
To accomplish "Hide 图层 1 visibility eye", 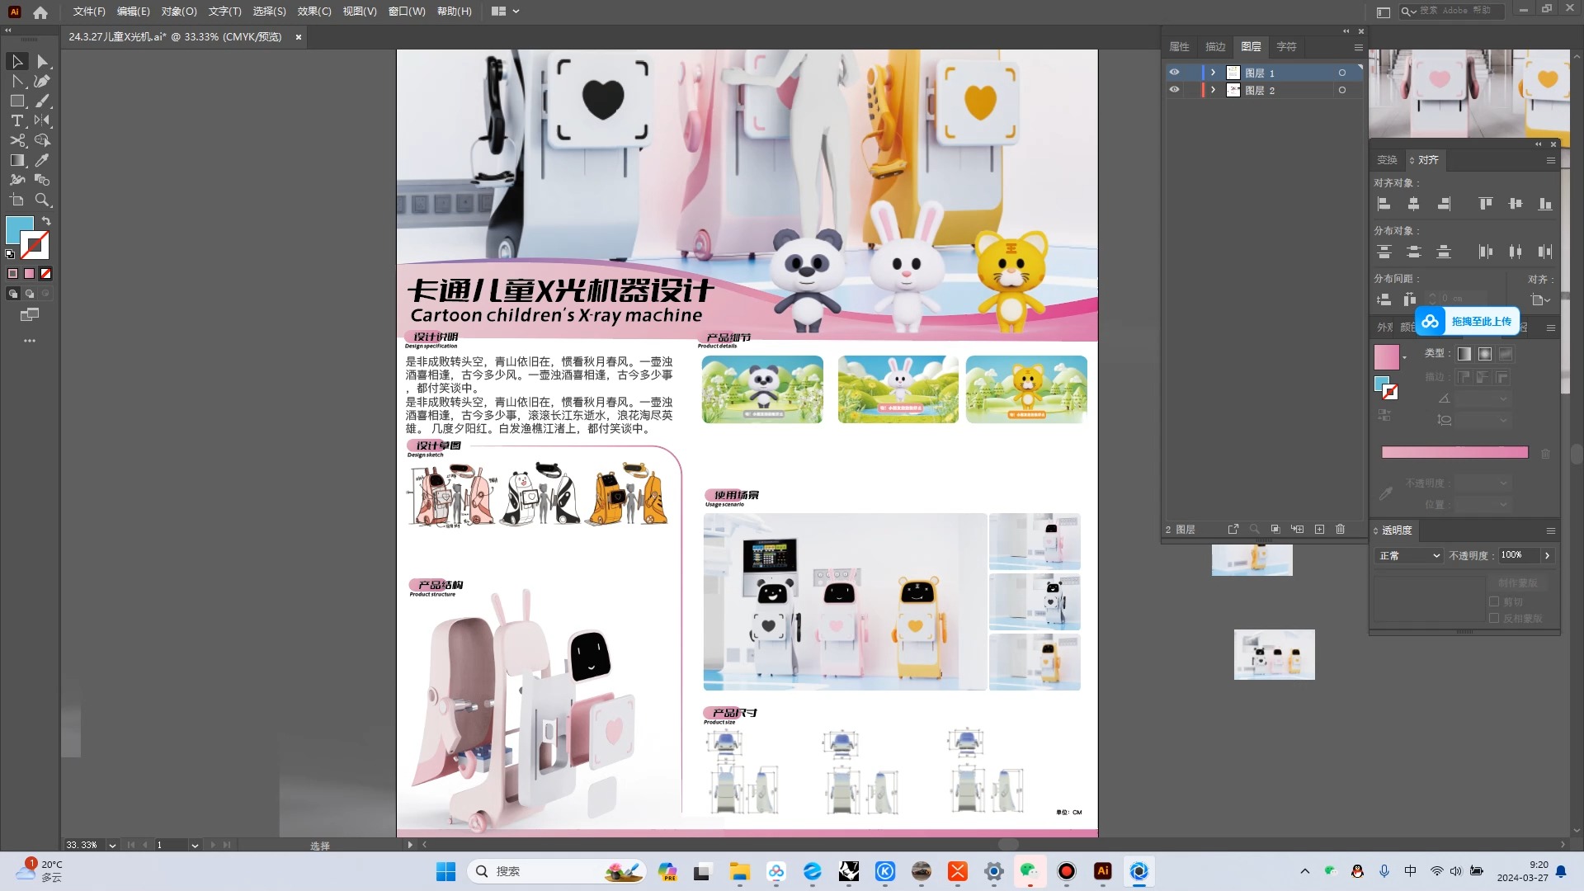I will [x=1174, y=73].
